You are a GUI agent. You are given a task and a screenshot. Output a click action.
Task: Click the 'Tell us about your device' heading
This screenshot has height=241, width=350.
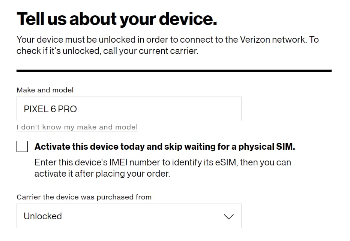(x=116, y=18)
